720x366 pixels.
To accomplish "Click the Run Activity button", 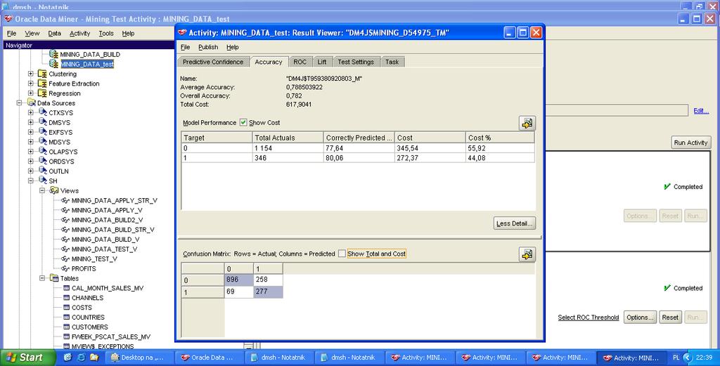I will click(690, 143).
